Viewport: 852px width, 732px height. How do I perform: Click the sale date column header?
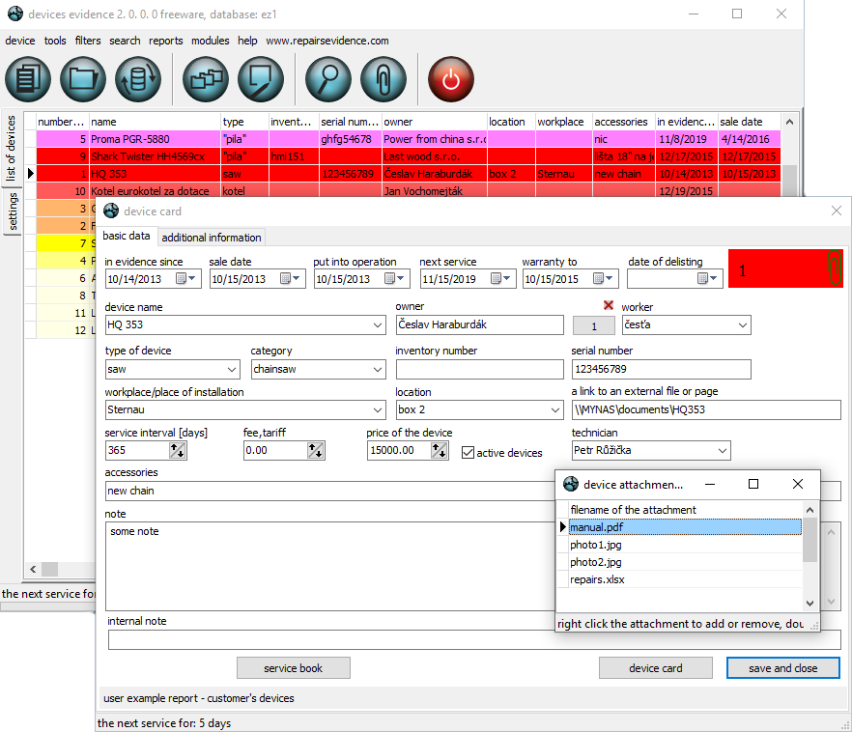[750, 122]
